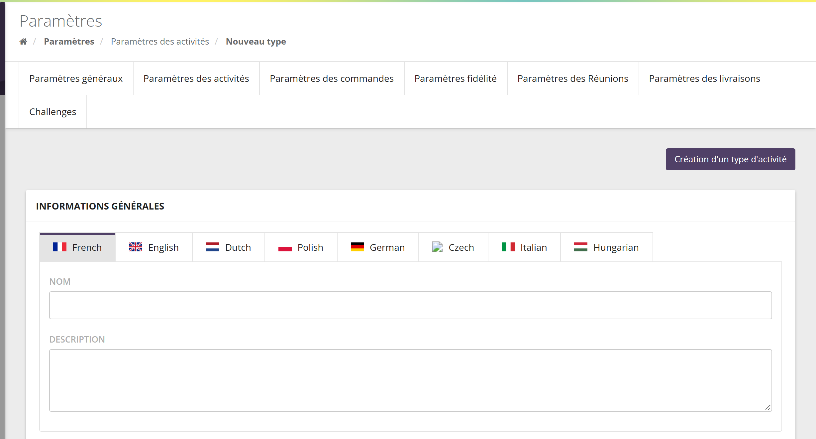
Task: Open Paramètres généraux tab
Action: coord(76,78)
